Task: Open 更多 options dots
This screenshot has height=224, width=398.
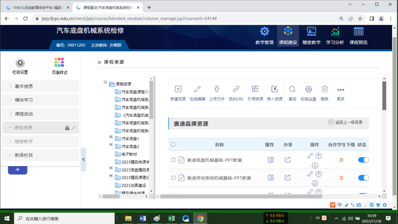Action: 341,90
